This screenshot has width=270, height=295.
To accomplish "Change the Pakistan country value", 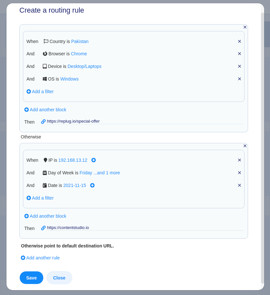I will click(80, 41).
